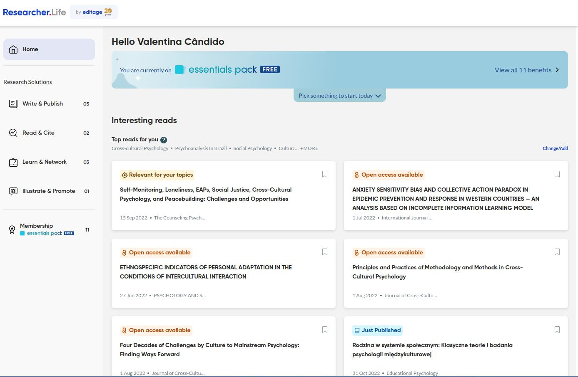Click the Just Published tag badge
The height and width of the screenshot is (377, 578).
pyautogui.click(x=377, y=330)
